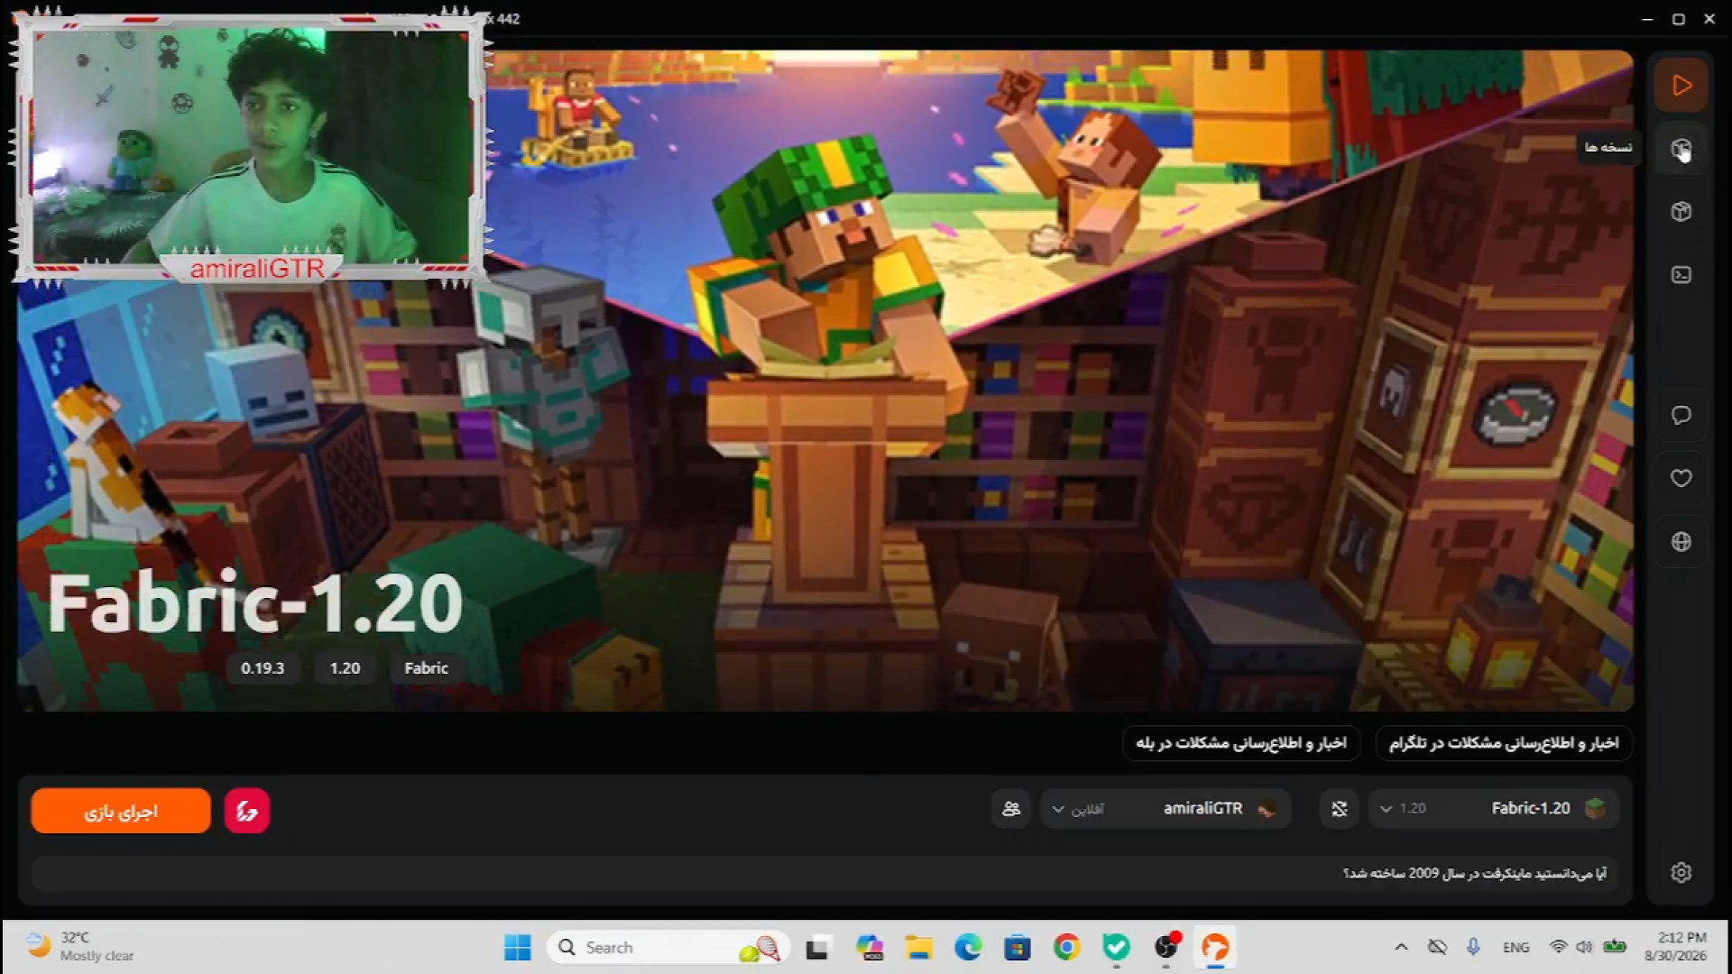Click the sync-off icon beside version selector

coord(1339,808)
